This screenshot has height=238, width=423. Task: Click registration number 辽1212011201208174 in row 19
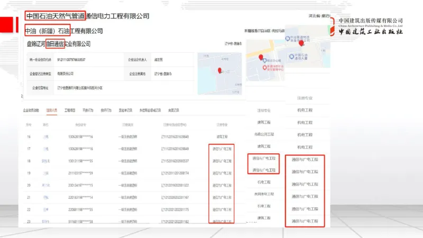(x=175, y=173)
